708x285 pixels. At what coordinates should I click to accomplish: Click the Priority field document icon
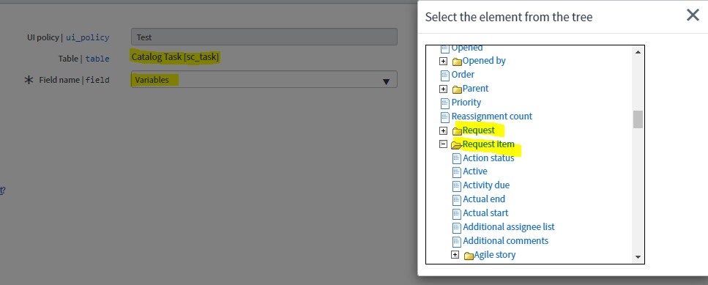pos(445,103)
